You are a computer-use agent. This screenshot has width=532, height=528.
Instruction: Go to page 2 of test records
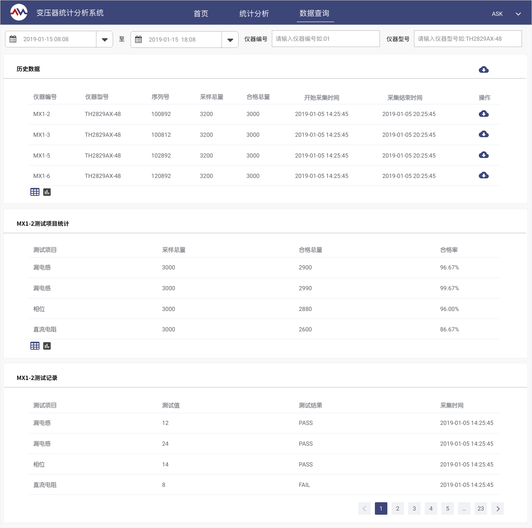click(x=398, y=508)
